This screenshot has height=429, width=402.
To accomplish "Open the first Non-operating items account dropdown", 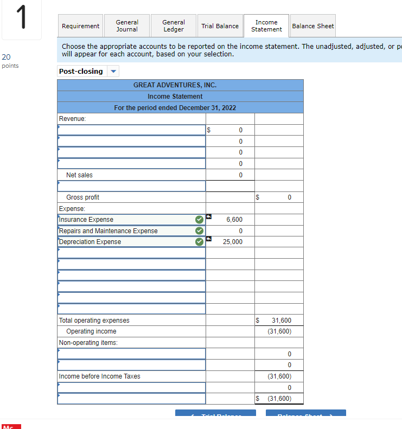I will point(131,354).
